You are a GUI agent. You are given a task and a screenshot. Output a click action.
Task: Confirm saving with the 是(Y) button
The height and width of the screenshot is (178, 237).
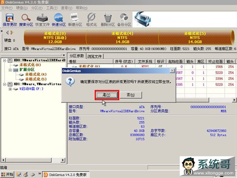coord(107,95)
